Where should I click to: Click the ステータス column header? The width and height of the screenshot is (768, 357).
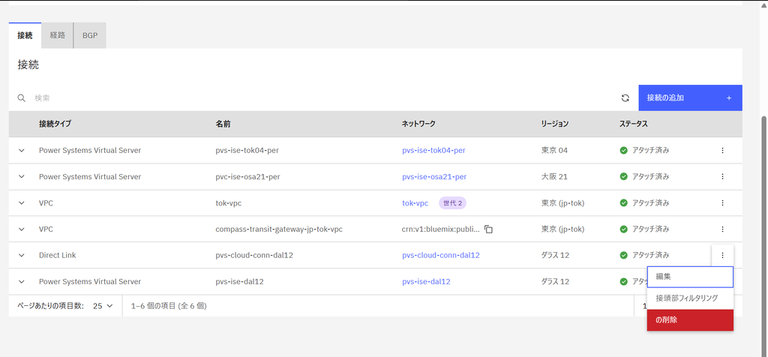point(634,124)
